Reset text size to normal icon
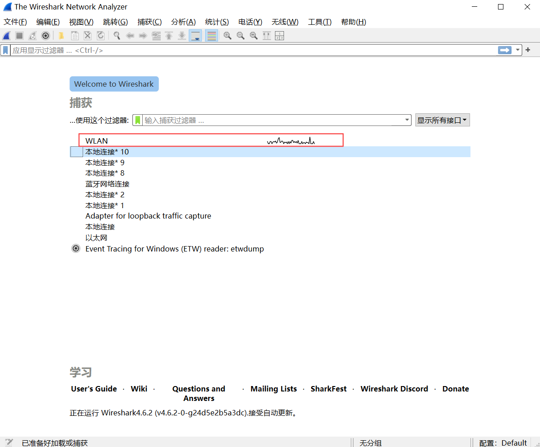The height and width of the screenshot is (447, 540). 253,36
